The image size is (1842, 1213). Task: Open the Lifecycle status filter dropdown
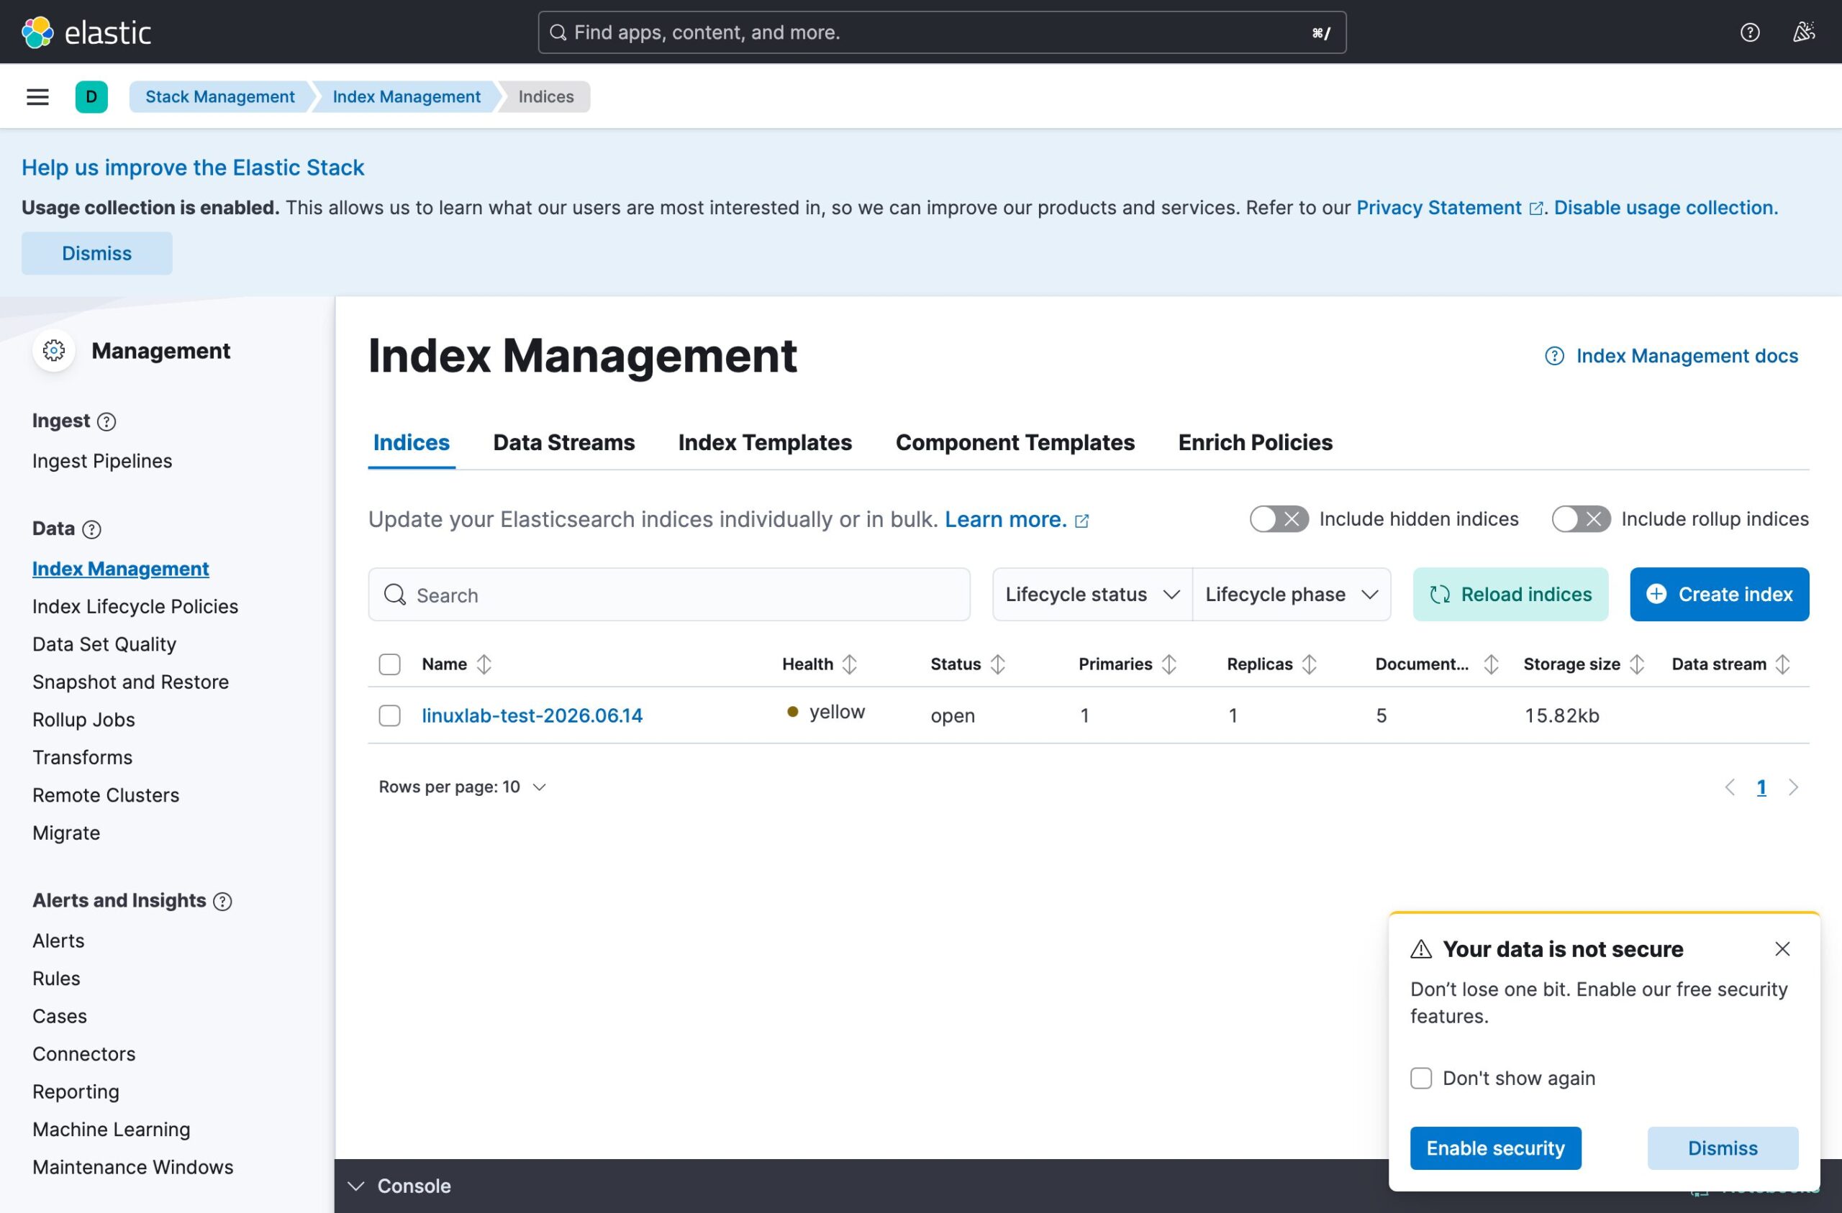1092,594
